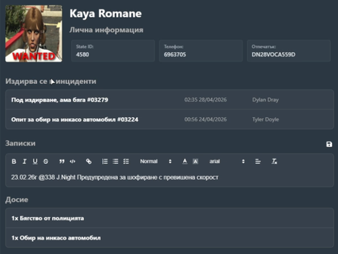
Task: Insert a blockquote in notes
Action: [x=62, y=161]
